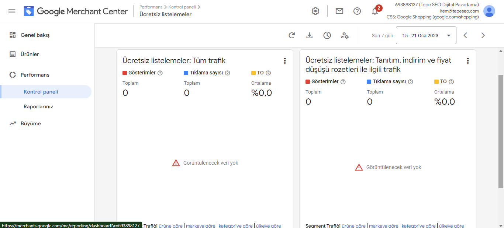
Task: Open the mail messages icon
Action: [x=339, y=11]
